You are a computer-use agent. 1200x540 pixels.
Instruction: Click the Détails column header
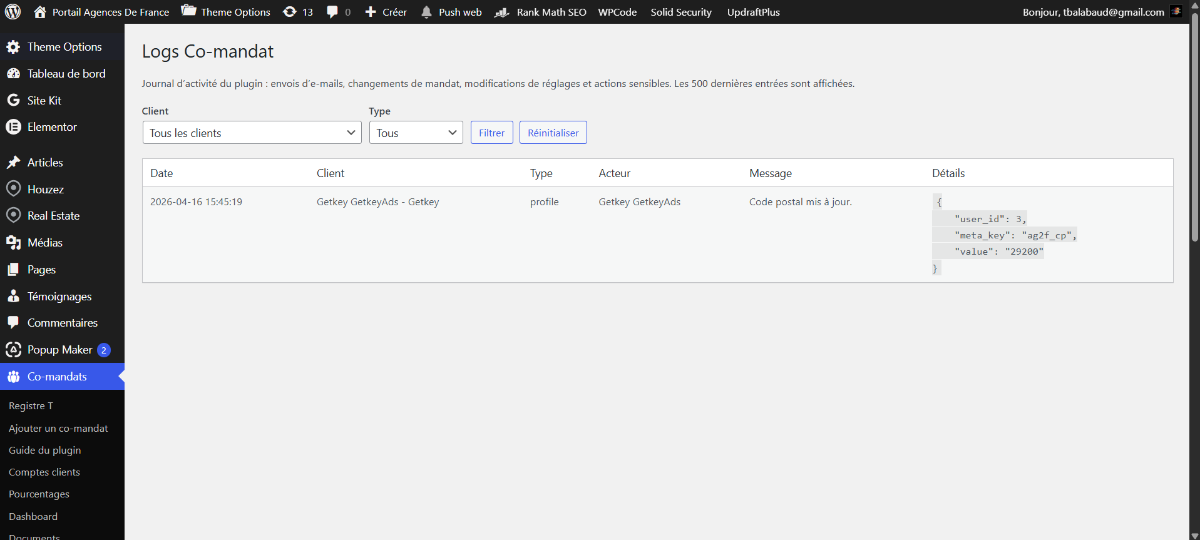(x=948, y=173)
